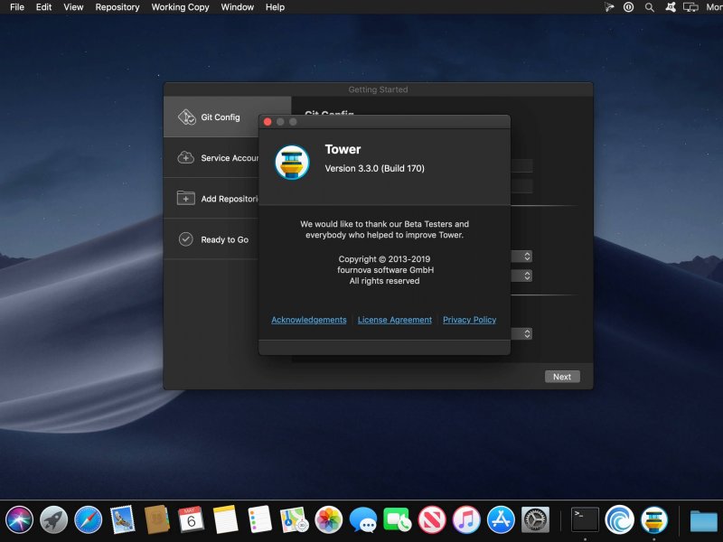Click the Ready to Go checkmark icon

click(186, 239)
